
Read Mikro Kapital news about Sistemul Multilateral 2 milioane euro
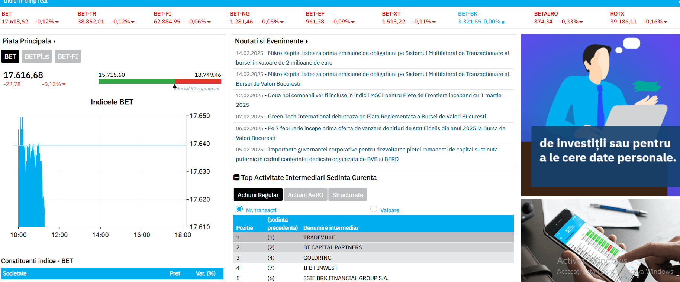point(373,58)
